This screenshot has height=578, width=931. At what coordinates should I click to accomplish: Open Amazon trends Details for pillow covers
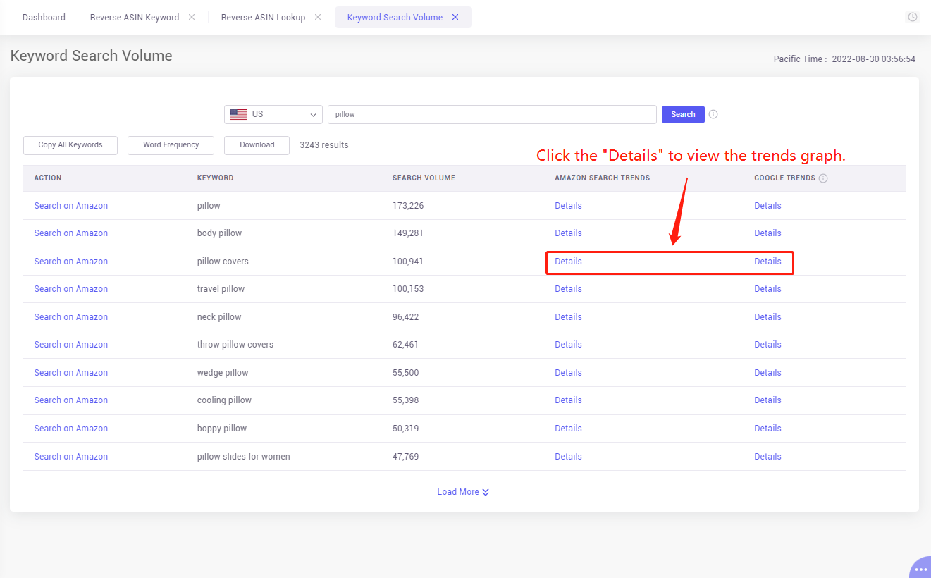tap(568, 262)
